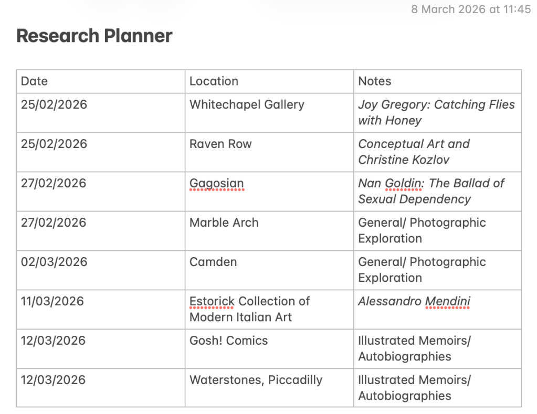Click the note timestamp 8 March 2026
Image resolution: width=537 pixels, height=414 pixels.
470,9
